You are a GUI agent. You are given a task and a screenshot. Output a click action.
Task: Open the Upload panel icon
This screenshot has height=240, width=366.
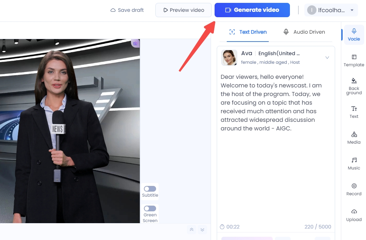point(354,215)
